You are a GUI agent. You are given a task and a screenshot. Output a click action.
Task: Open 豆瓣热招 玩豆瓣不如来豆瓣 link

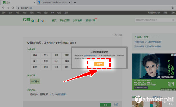148,46
